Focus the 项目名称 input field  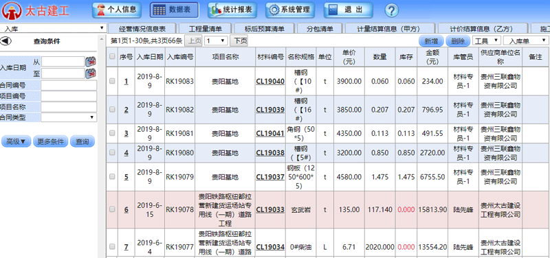[69, 107]
